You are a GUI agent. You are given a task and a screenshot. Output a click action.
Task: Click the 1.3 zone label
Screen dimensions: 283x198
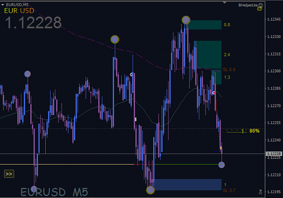coord(227,77)
